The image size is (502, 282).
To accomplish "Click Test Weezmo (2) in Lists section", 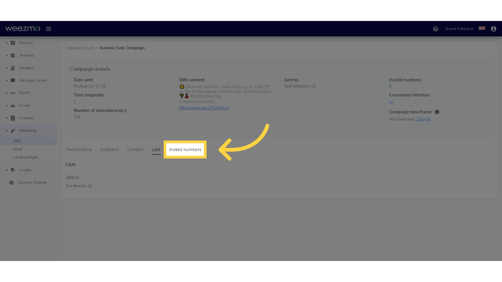I will (79, 186).
